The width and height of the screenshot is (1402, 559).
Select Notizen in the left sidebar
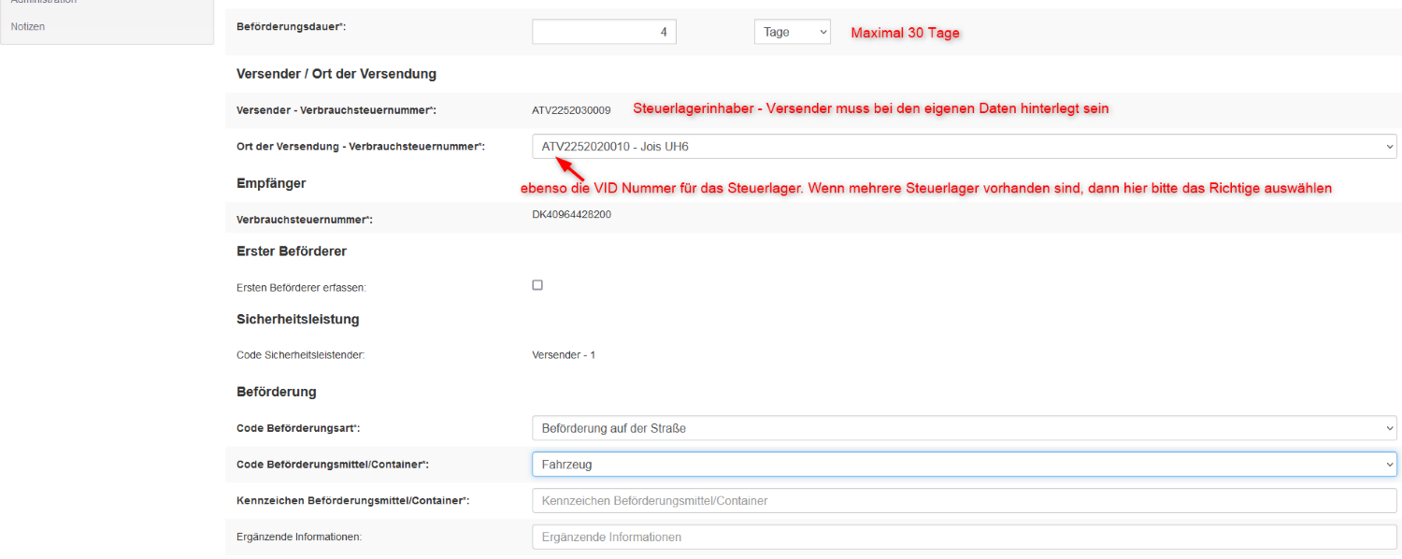click(x=27, y=26)
